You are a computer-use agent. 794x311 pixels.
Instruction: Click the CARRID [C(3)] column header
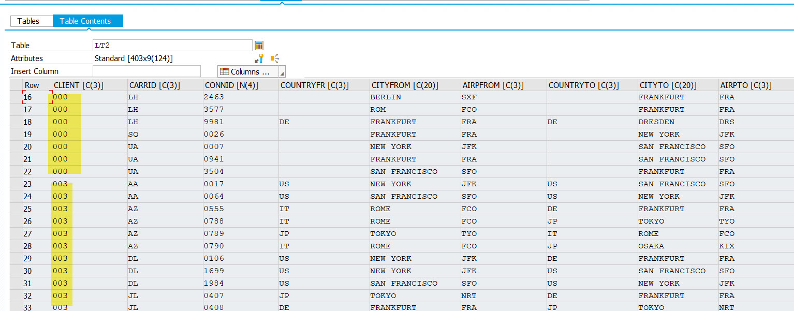(165, 85)
